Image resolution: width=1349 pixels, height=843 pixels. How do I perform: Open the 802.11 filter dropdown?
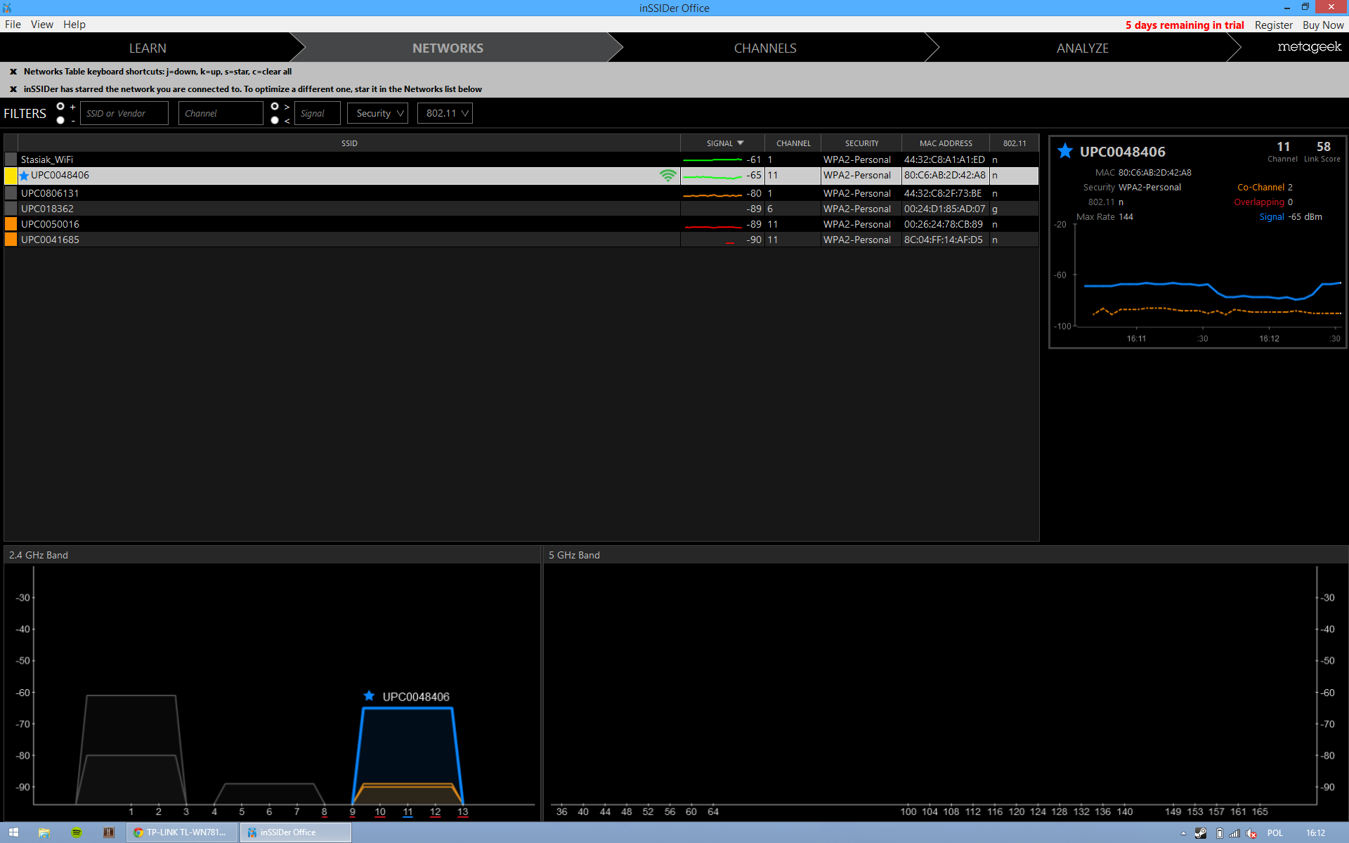(x=445, y=113)
